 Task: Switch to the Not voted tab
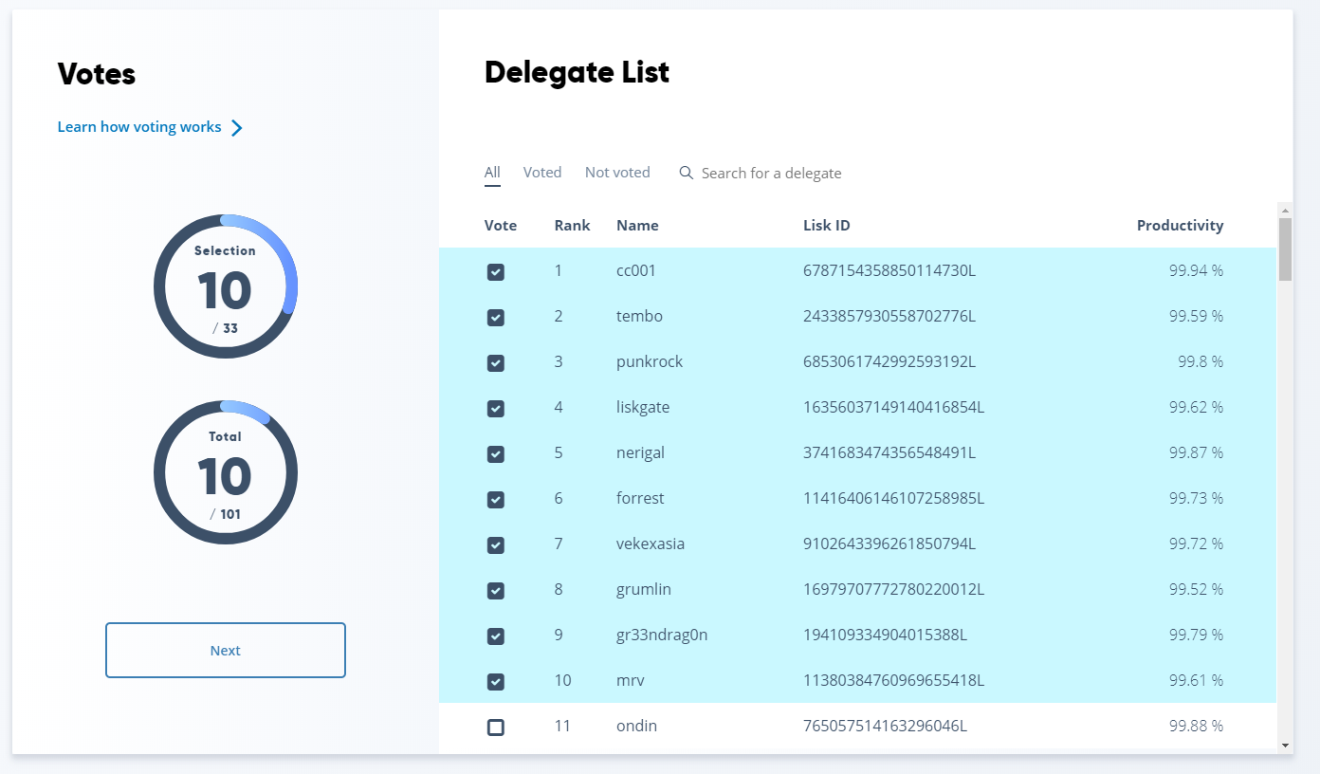click(x=617, y=173)
